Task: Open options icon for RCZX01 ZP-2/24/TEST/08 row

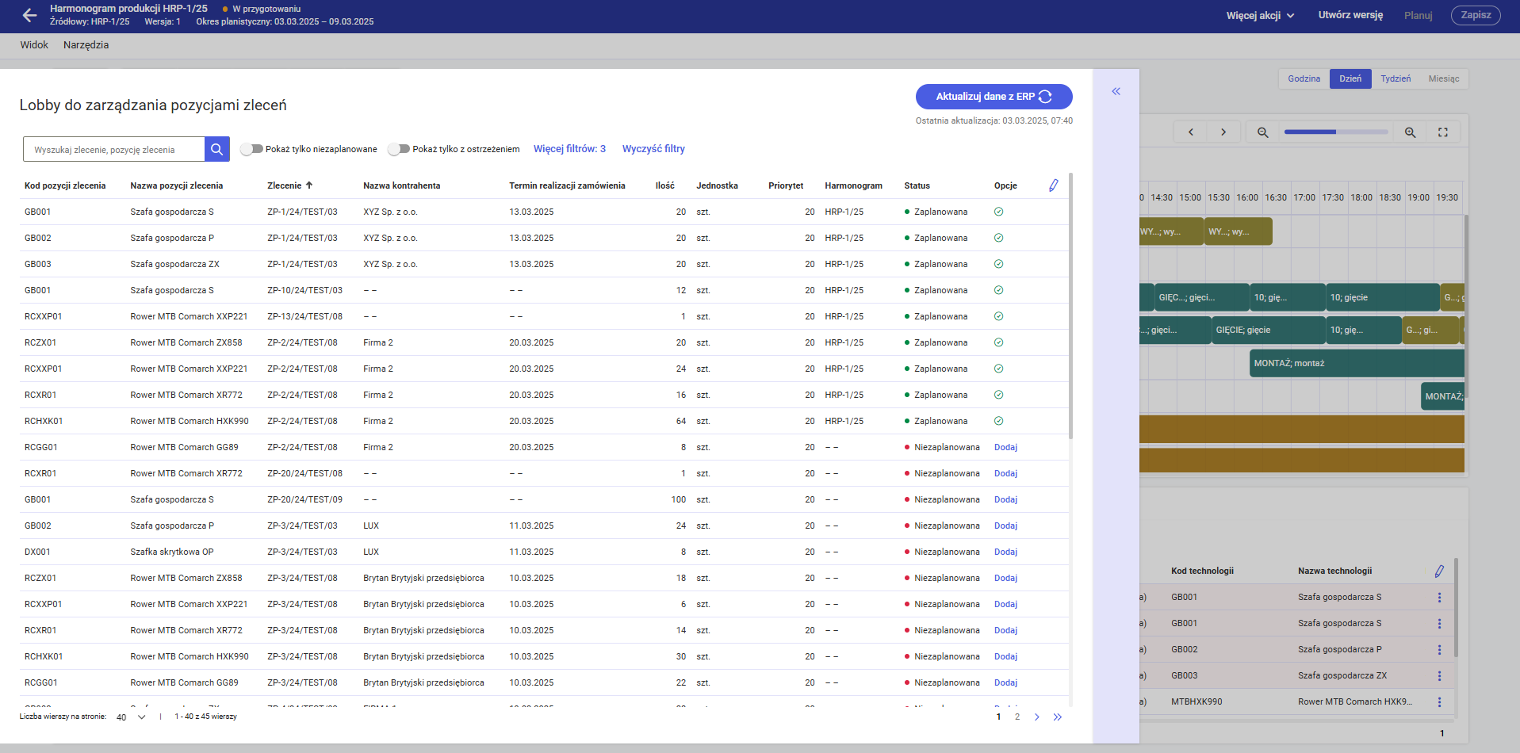Action: point(998,342)
